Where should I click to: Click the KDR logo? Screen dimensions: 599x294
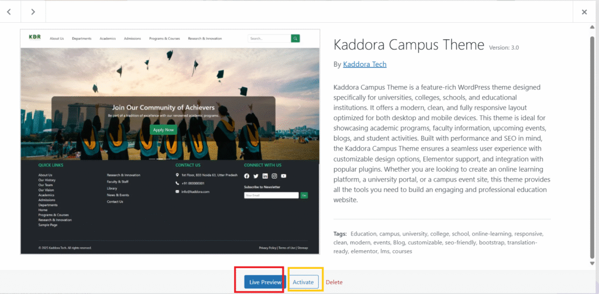(35, 37)
